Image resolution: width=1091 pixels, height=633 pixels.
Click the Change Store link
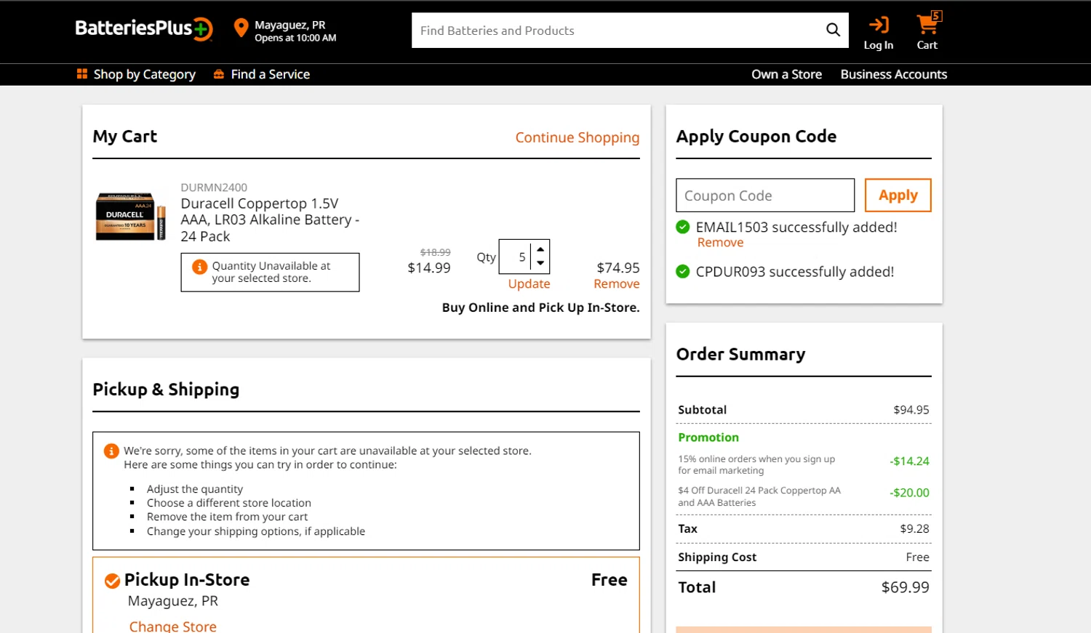point(173,626)
